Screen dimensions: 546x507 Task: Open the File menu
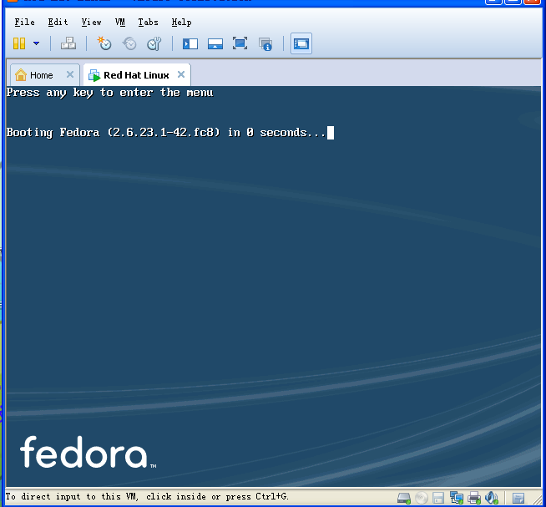[25, 23]
